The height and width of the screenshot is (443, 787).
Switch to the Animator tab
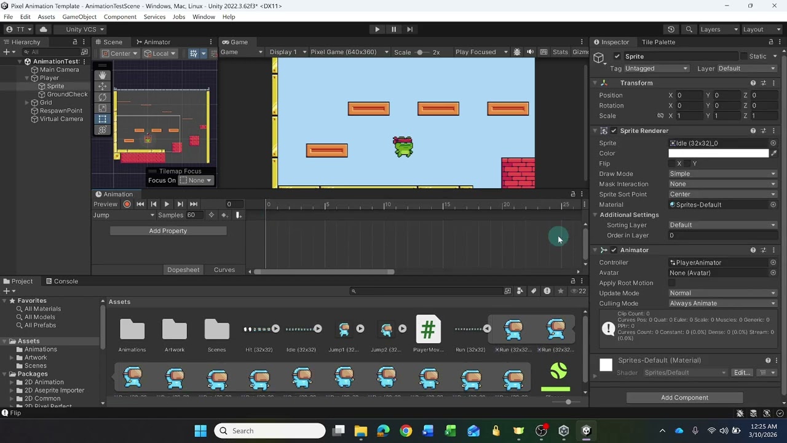click(152, 42)
